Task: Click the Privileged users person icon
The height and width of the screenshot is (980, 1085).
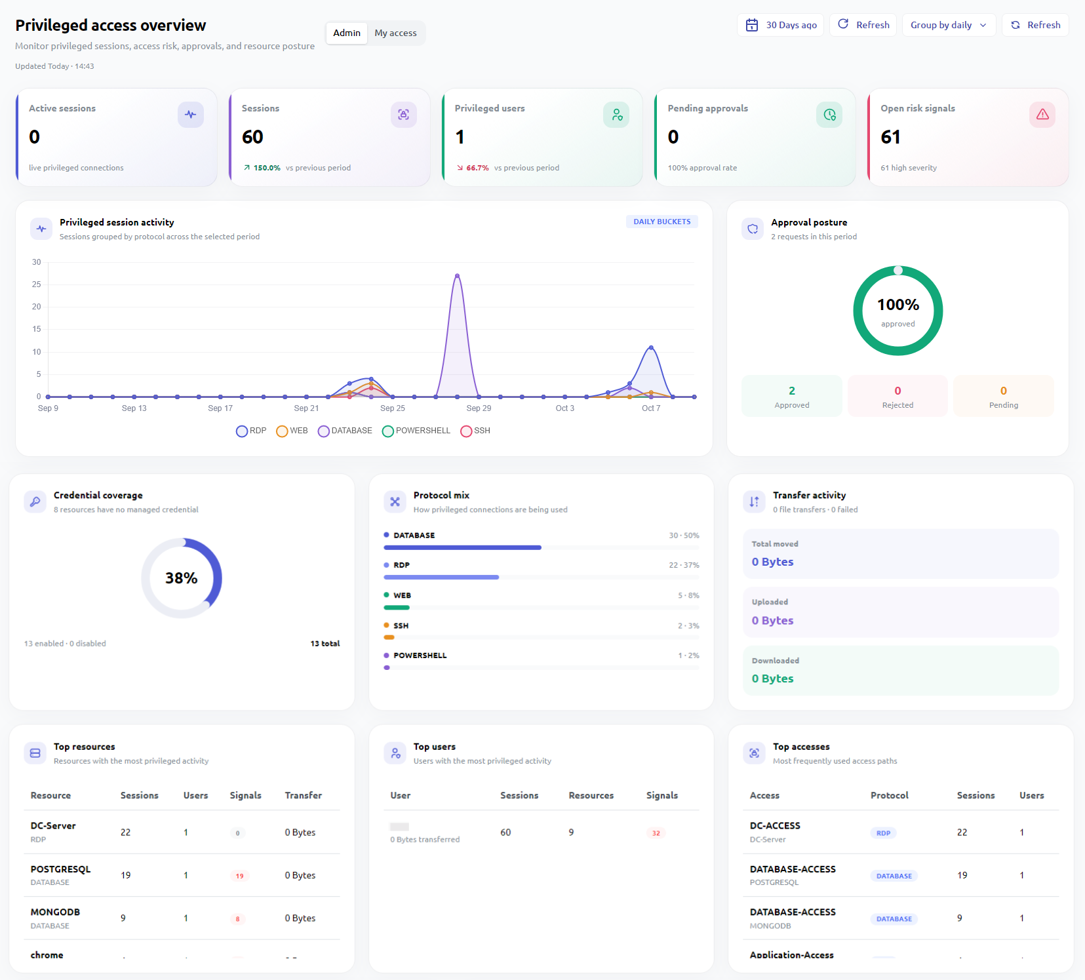Action: 616,115
